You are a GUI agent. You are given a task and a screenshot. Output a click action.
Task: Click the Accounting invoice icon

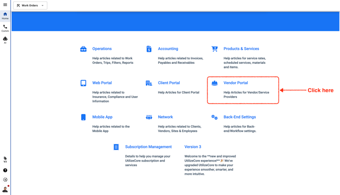point(149,49)
